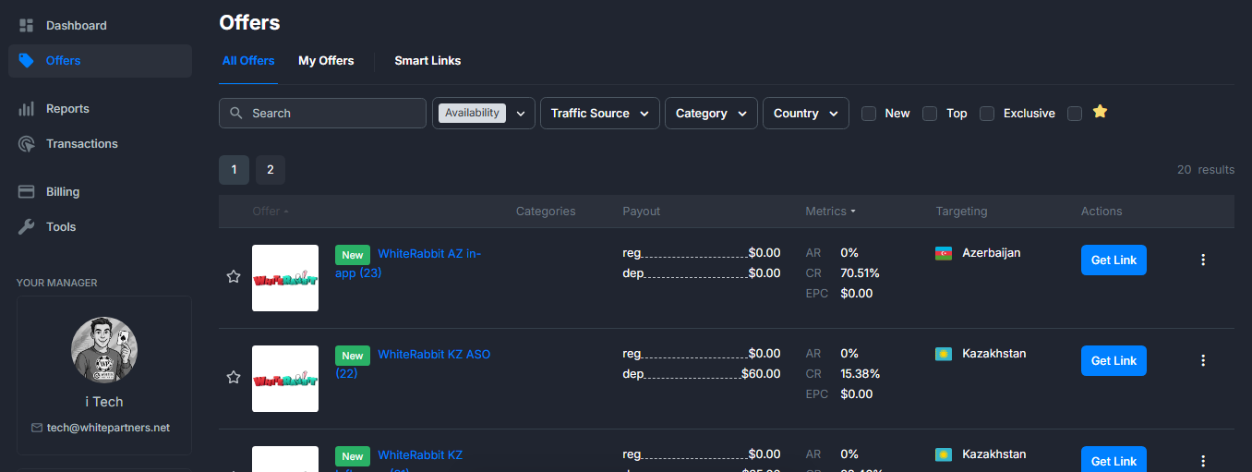Click the Azerbaijan targeting text
This screenshot has height=472, width=1252.
(x=992, y=253)
